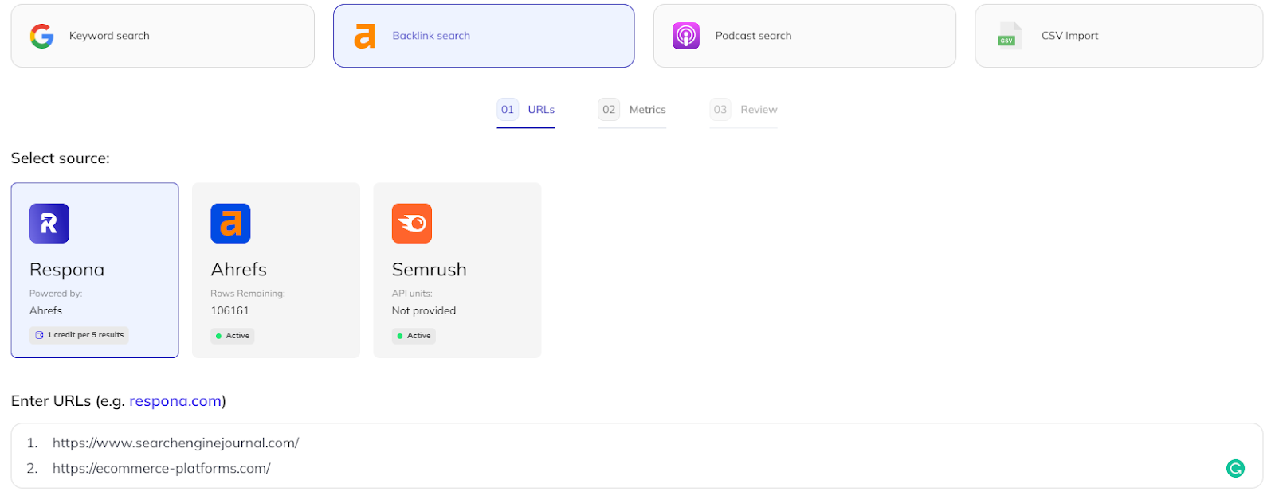Click the 'Rows Remaining:' label
Viewport: 1275px width, 503px height.
click(x=248, y=294)
